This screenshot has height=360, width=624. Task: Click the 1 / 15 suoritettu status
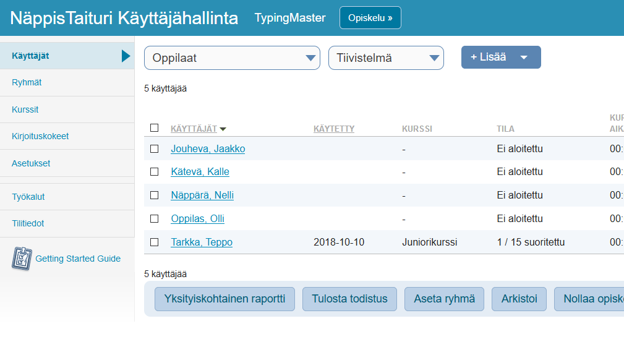click(x=531, y=242)
